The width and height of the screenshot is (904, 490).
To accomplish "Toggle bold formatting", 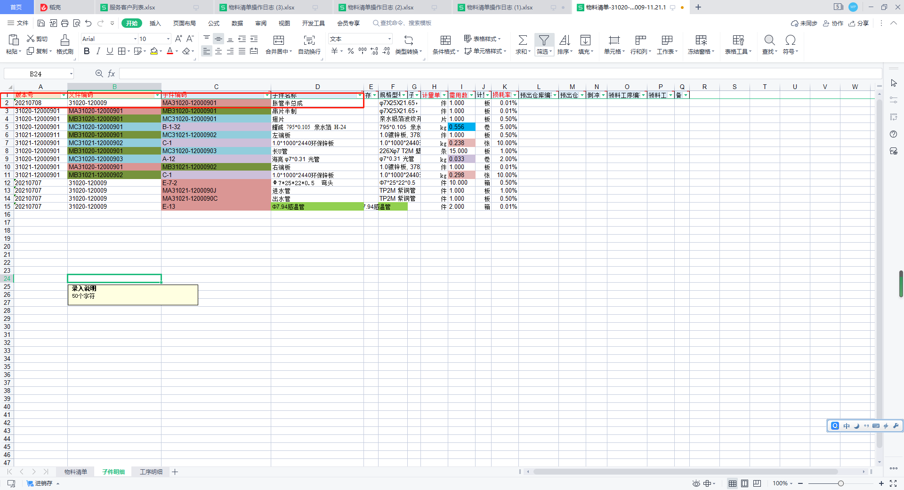I will coord(87,51).
